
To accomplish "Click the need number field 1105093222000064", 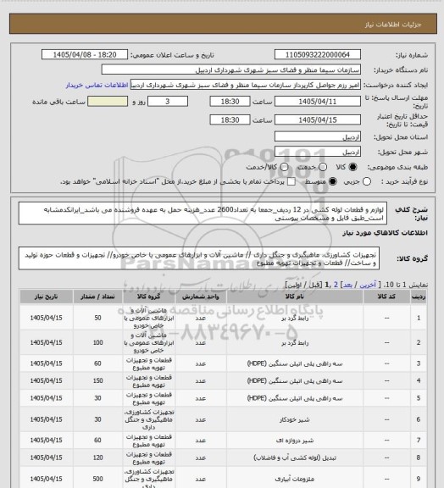I will [318, 55].
